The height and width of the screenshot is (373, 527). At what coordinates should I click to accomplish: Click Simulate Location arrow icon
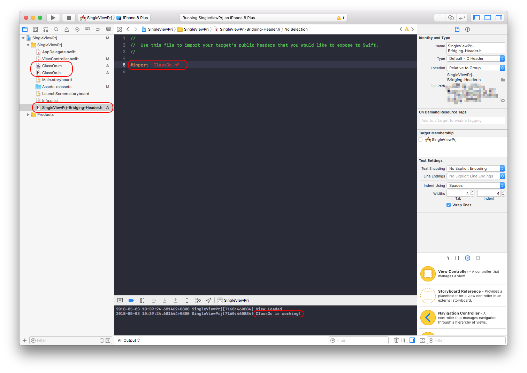tap(208, 300)
